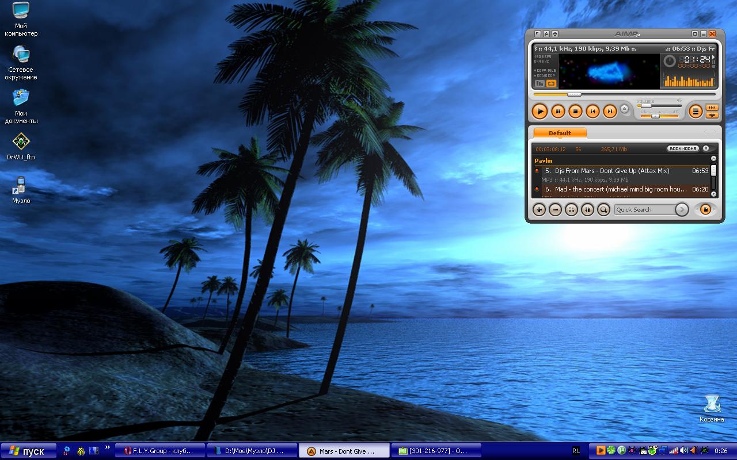Click the playlist tab scroll arrows in AIMP

click(x=711, y=133)
